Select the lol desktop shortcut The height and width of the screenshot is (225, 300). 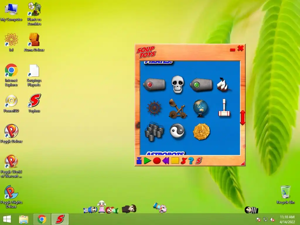pyautogui.click(x=11, y=42)
